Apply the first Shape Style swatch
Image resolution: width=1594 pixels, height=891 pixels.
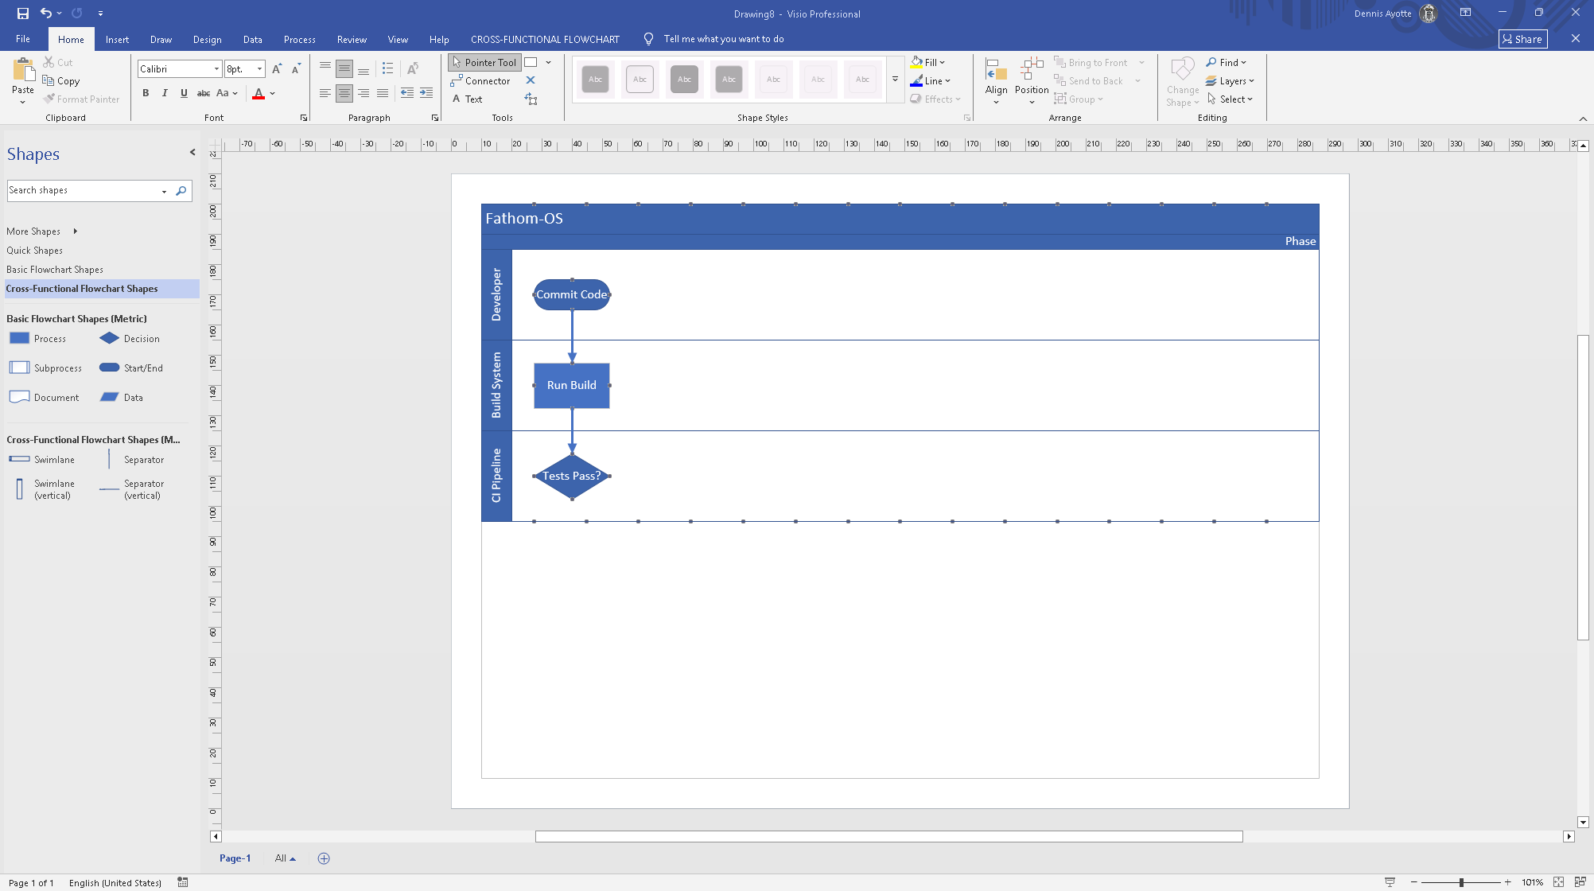(595, 80)
